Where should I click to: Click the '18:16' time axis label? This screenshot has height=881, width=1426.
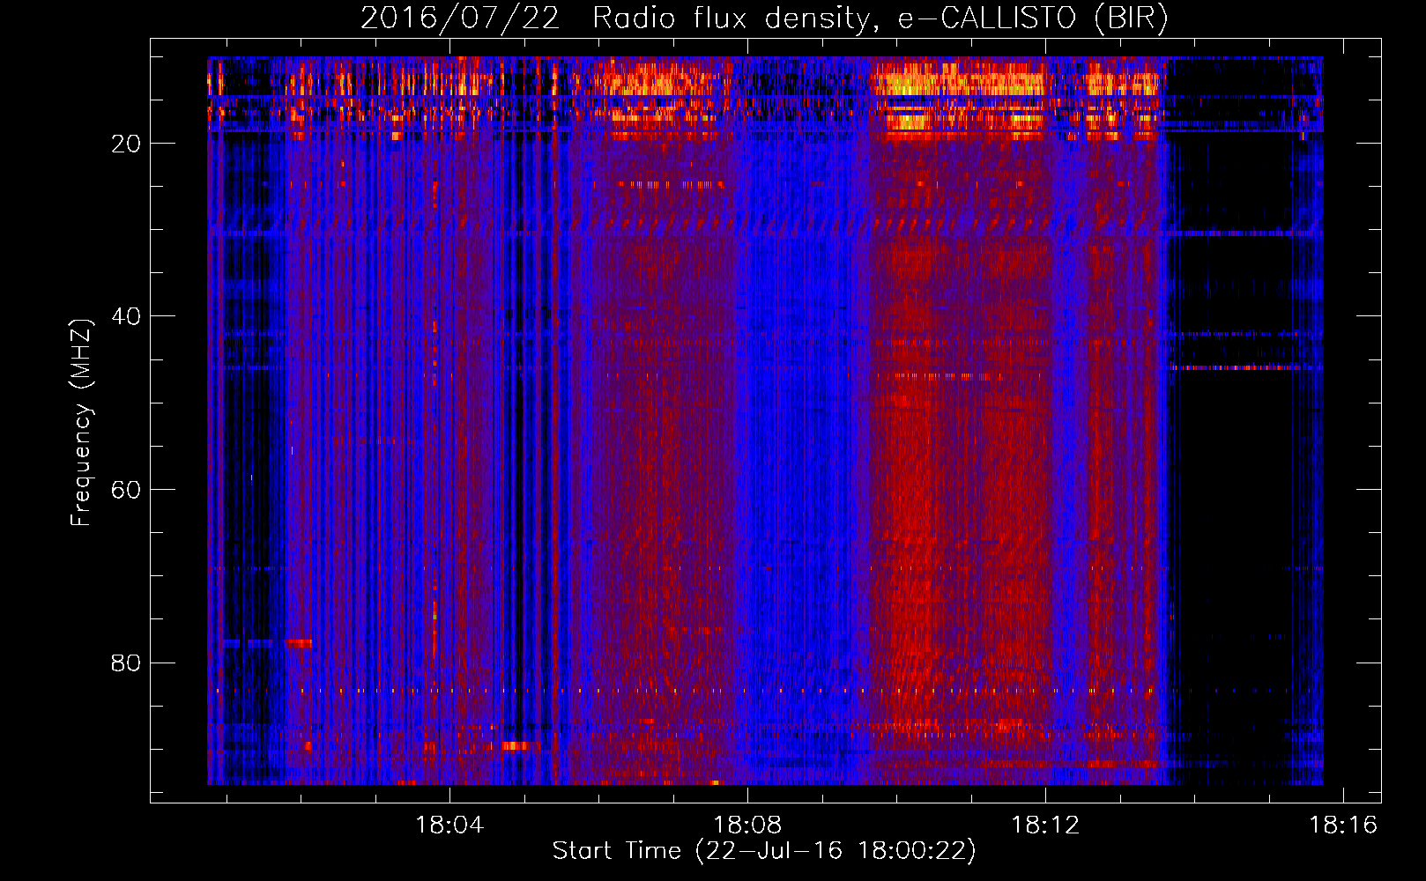pyautogui.click(x=1343, y=825)
